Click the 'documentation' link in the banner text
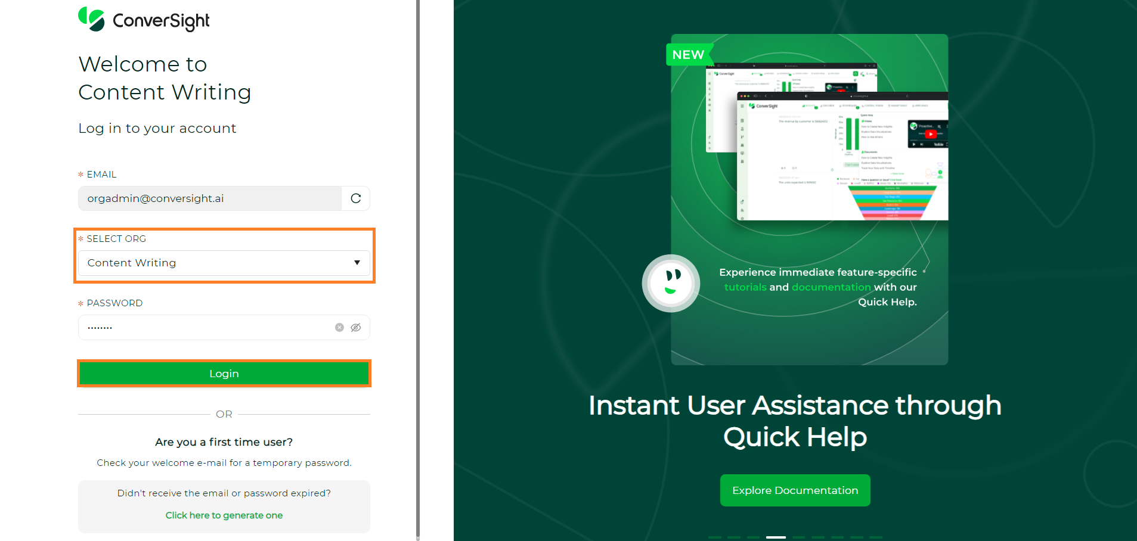Viewport: 1137px width, 541px height. 831,287
